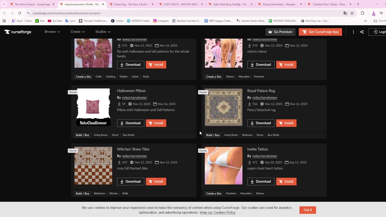Image resolution: width=386 pixels, height=217 pixels.
Task: Click the translate page icon
Action: tap(345, 13)
